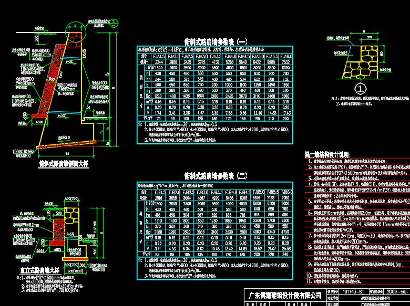Viewport: 410px width, 306px height.
Task: Click the 3058 wall height cell
Action: click(x=173, y=198)
